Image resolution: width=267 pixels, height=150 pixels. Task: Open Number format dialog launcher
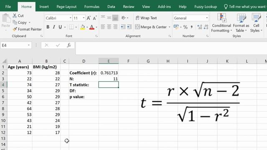[207, 36]
